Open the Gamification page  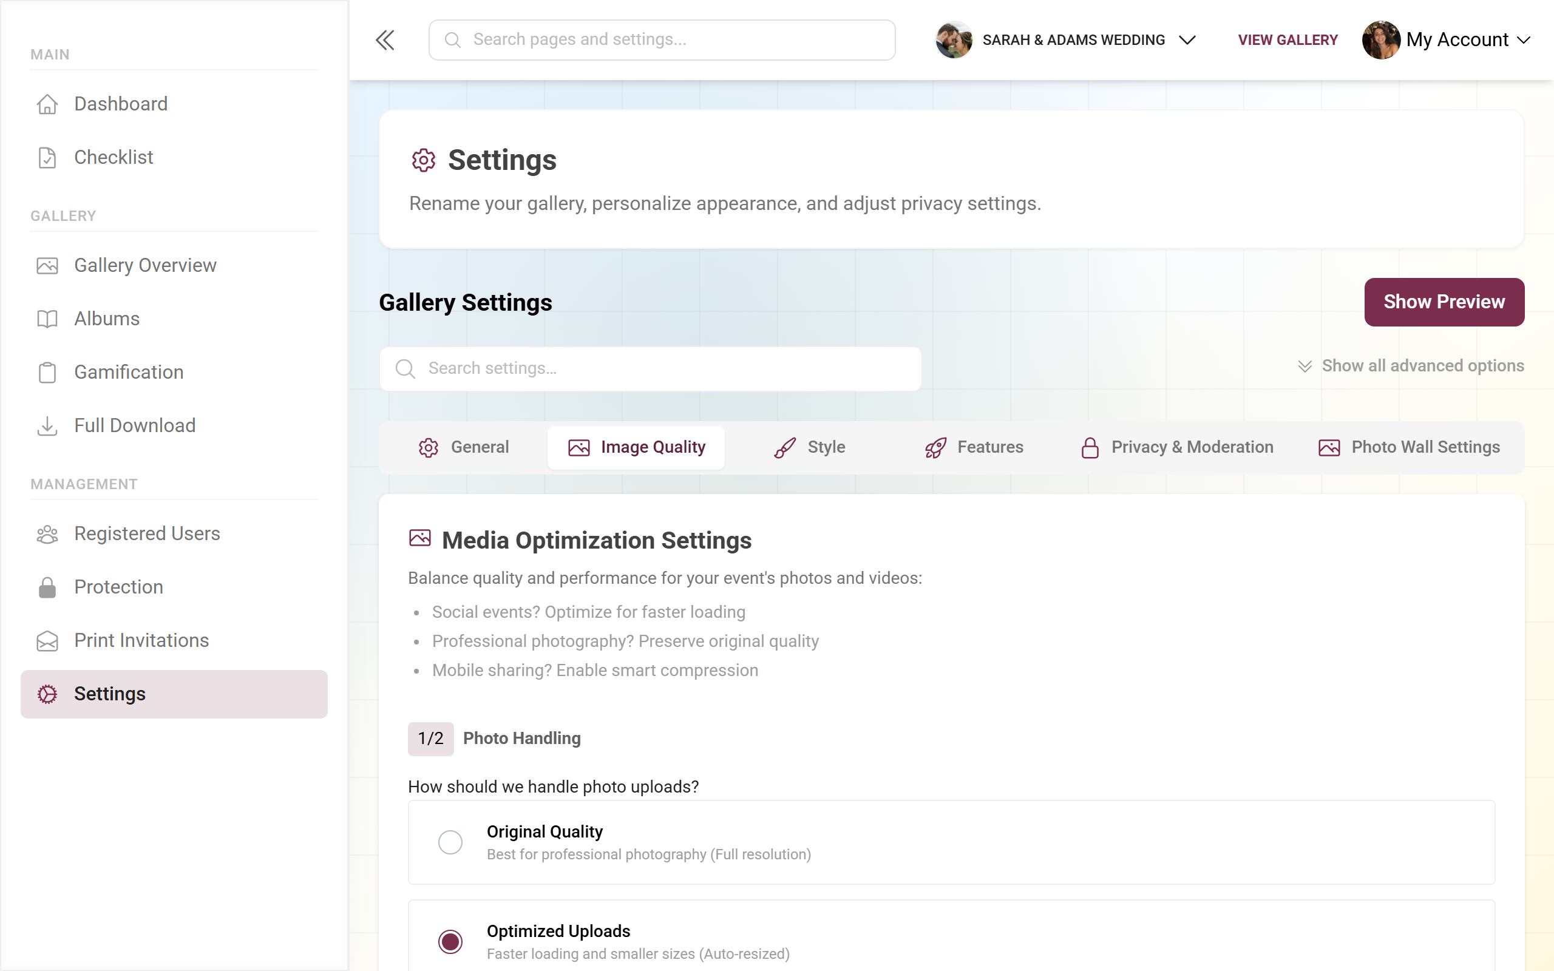tap(174, 372)
